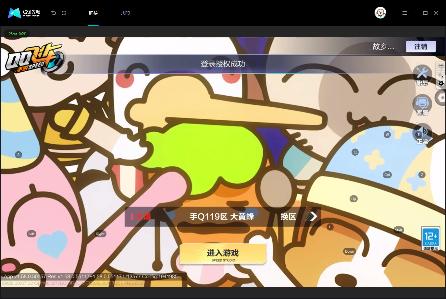Toggle the input method punctuation mode icon
Image resolution: width=446 pixels, height=299 pixels.
(x=441, y=76)
